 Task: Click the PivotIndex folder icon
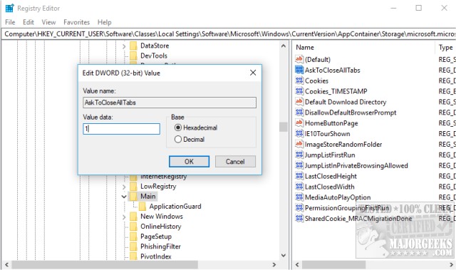click(133, 256)
